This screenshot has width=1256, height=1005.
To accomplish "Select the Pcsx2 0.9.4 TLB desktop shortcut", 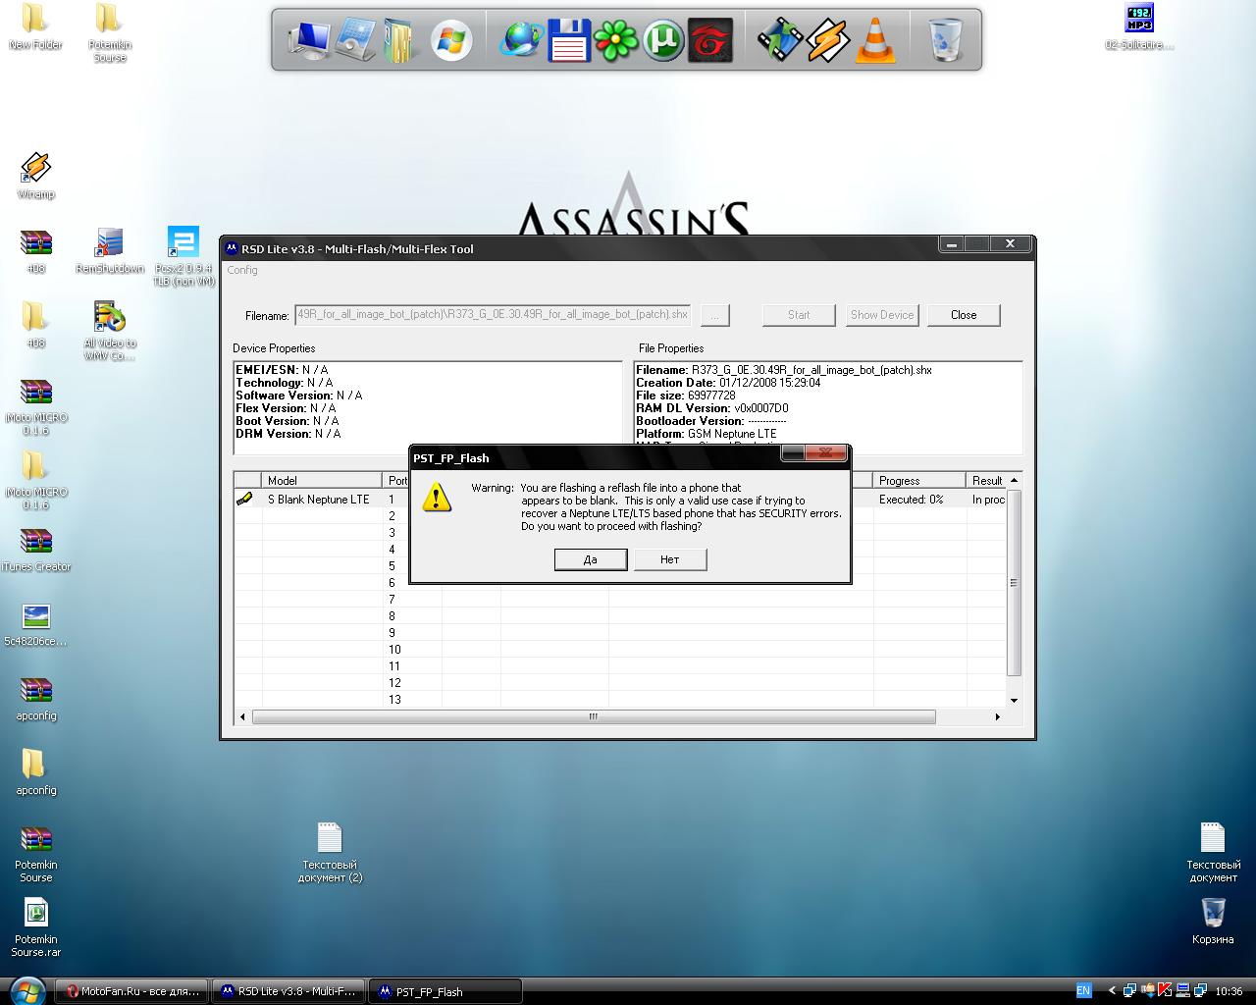I will tap(183, 257).
